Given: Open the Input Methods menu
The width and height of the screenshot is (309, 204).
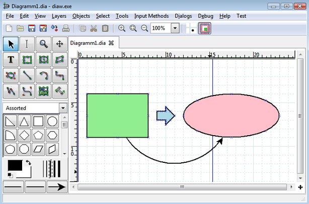Looking at the screenshot, I should click(151, 16).
